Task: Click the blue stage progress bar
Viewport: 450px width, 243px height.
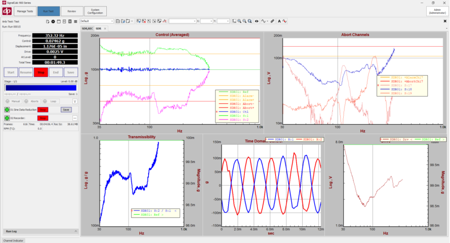Action: [41, 88]
